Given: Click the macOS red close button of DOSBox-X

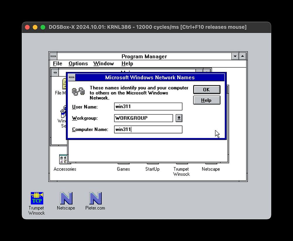Looking at the screenshot, I should (27, 27).
